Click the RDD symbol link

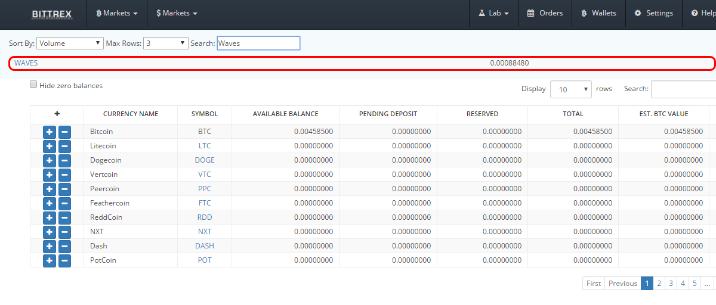pyautogui.click(x=205, y=217)
